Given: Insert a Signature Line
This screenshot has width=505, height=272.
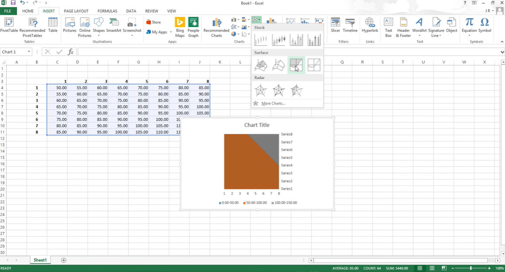Looking at the screenshot, I should (436, 27).
